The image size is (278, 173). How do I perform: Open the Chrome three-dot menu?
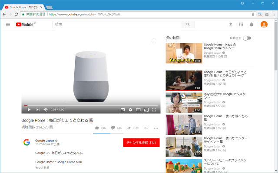[274, 14]
